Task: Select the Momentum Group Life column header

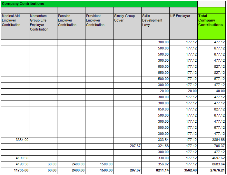Action: coord(43,26)
